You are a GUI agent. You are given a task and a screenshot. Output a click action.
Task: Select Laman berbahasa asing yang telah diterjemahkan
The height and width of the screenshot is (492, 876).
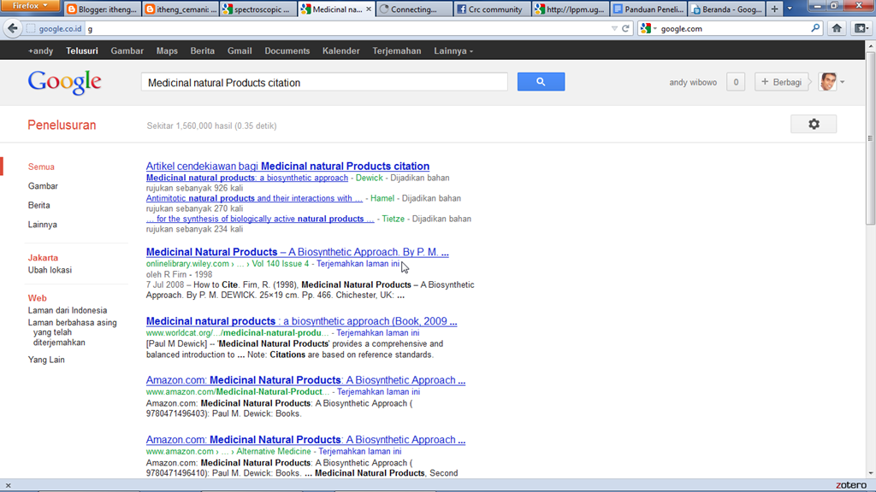tap(73, 332)
